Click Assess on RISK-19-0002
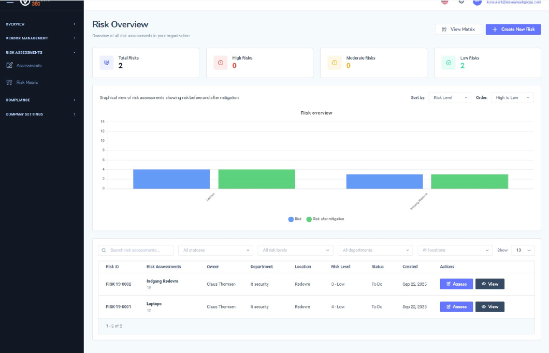This screenshot has width=549, height=353. coord(456,284)
